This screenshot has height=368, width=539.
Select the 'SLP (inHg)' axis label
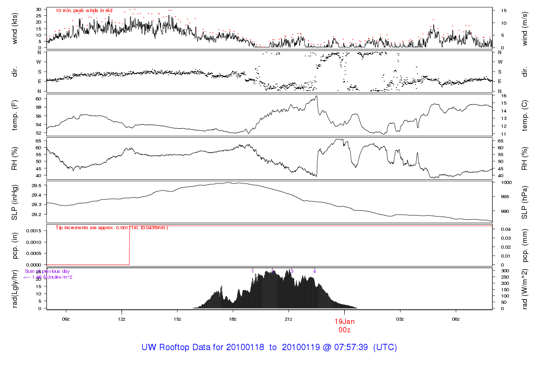coord(14,202)
